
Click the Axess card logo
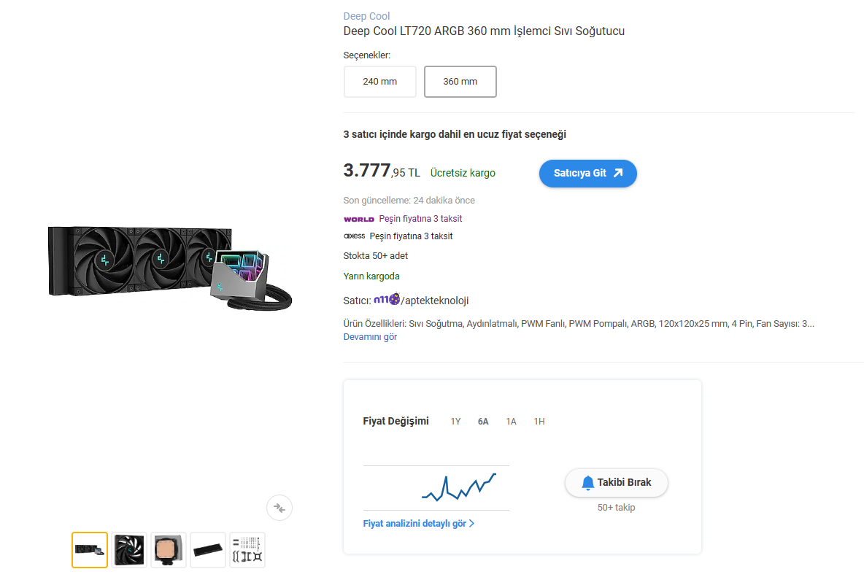pos(355,236)
